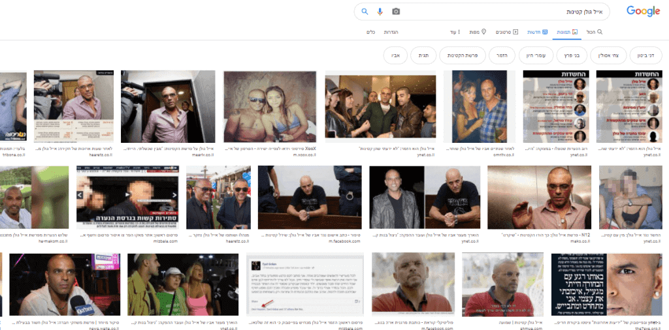The height and width of the screenshot is (330, 669).
Task: Open the הגדרות settings menu
Action: 391,32
